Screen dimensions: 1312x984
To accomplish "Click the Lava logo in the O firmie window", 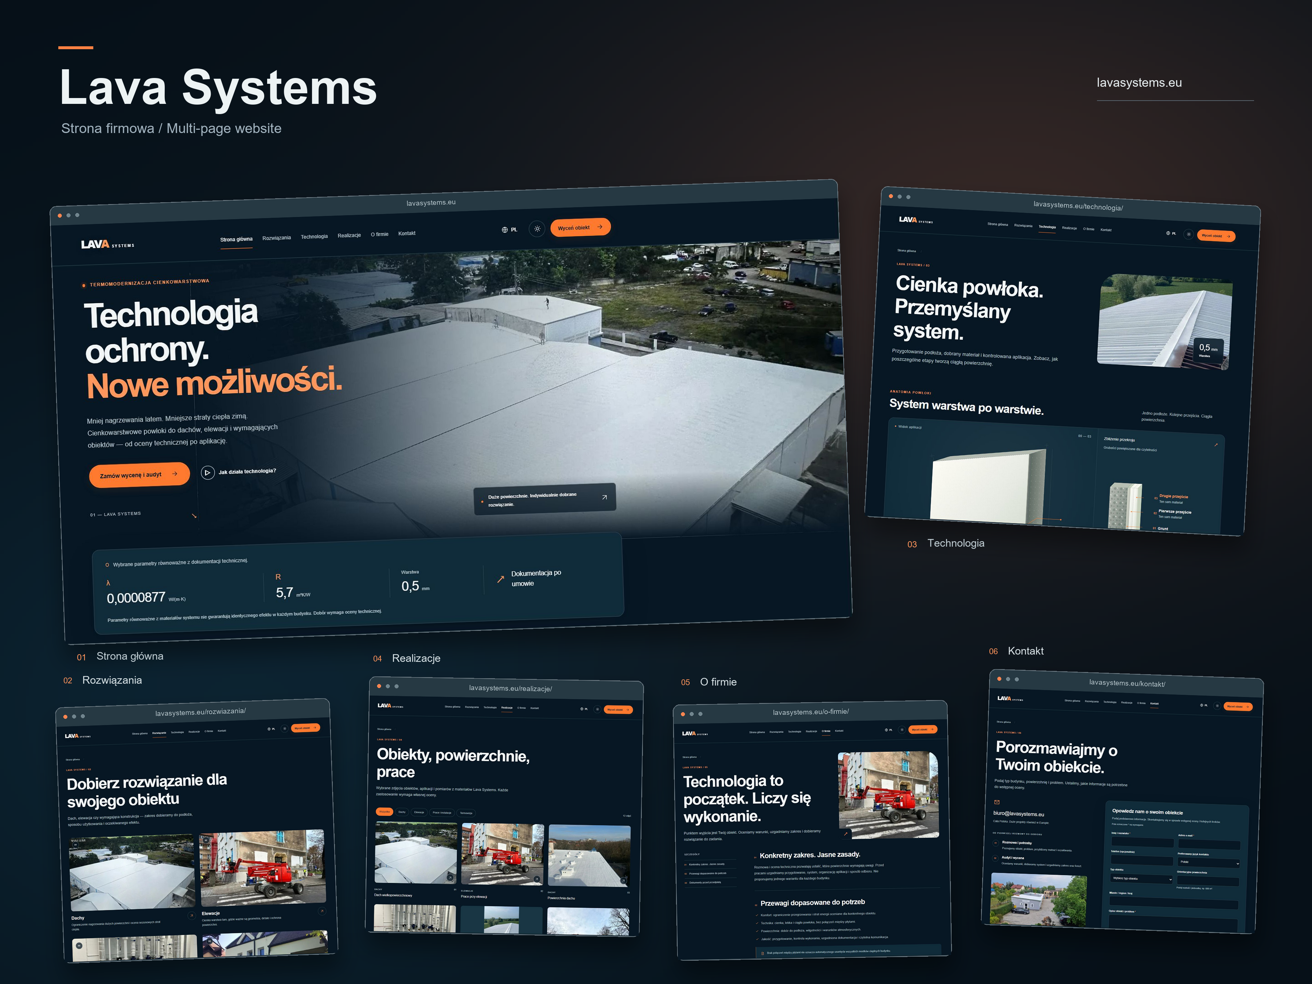I will tap(695, 734).
